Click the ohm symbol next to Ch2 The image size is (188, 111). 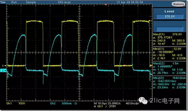pyautogui.click(x=75, y=103)
